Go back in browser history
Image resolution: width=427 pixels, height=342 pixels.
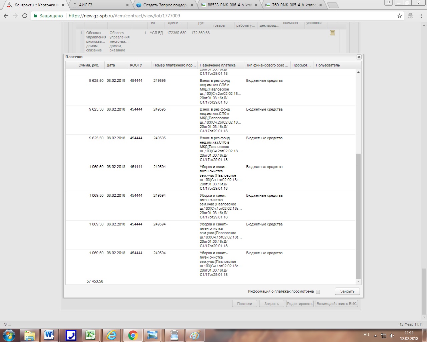(x=6, y=16)
